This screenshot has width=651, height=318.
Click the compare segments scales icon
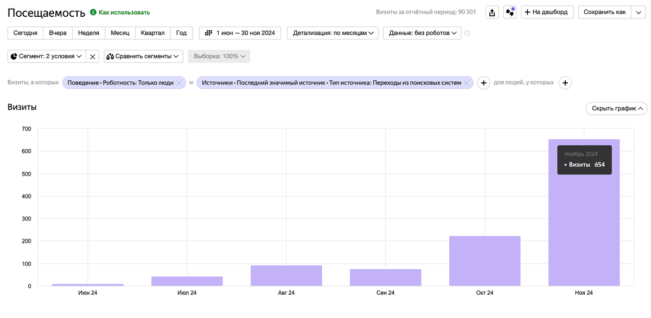pyautogui.click(x=110, y=56)
